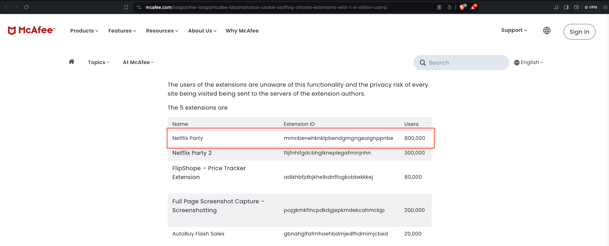Viewport: 609px width, 246px height.
Task: Click the McAfee logo
Action: pyautogui.click(x=31, y=30)
